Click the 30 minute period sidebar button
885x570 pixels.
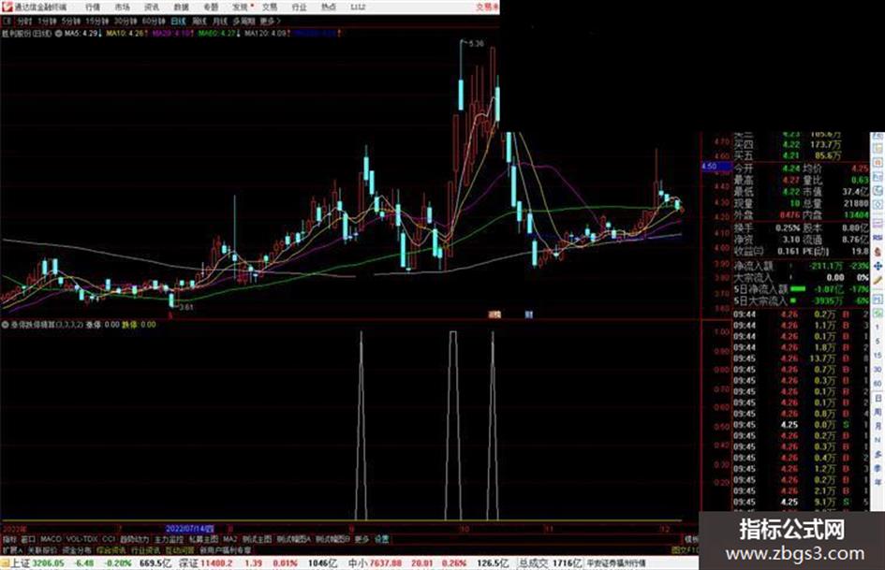tap(878, 369)
